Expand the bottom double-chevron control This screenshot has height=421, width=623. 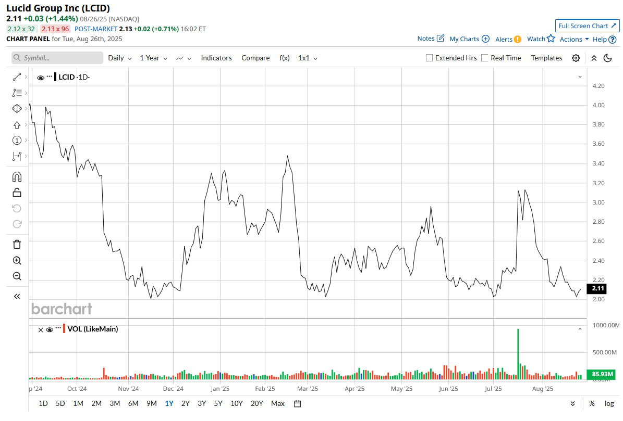pos(572,403)
